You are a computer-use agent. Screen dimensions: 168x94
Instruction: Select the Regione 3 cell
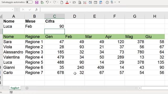[x=34, y=52]
